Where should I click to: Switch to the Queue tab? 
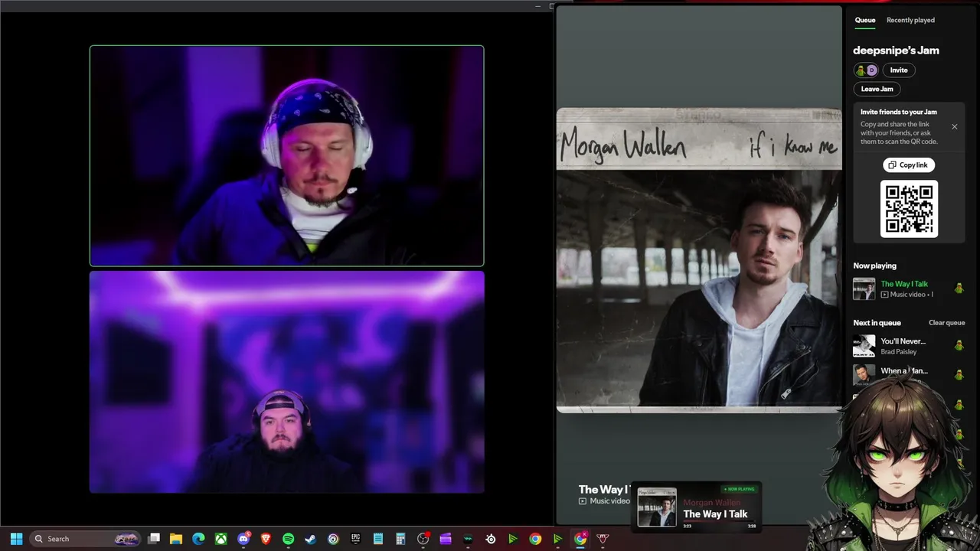tap(865, 21)
